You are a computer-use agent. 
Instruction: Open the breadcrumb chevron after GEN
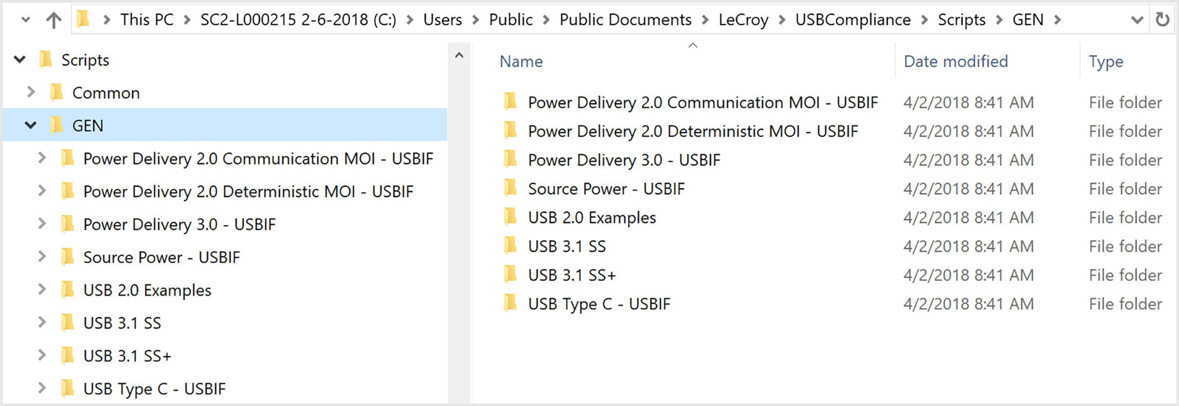tap(1057, 20)
